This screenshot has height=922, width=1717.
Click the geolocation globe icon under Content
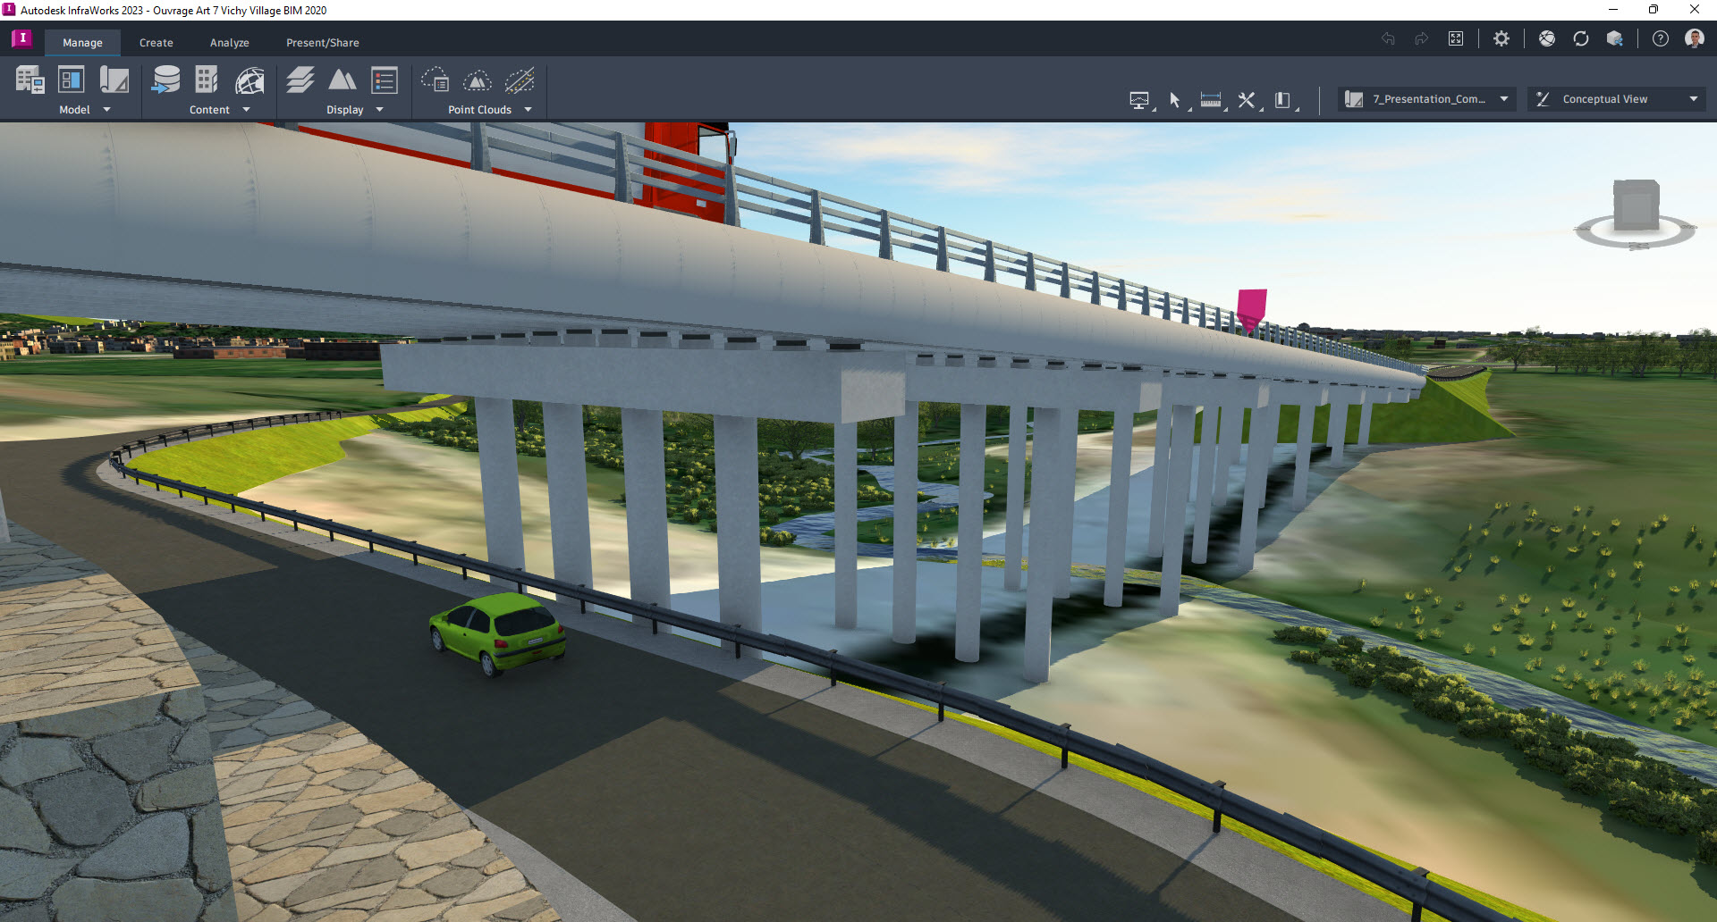(x=250, y=80)
